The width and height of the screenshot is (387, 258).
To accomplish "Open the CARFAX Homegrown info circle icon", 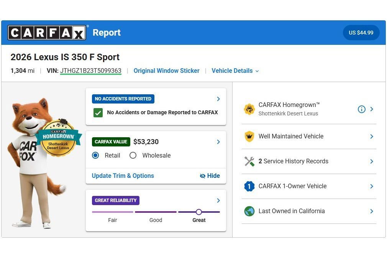I will tap(362, 109).
